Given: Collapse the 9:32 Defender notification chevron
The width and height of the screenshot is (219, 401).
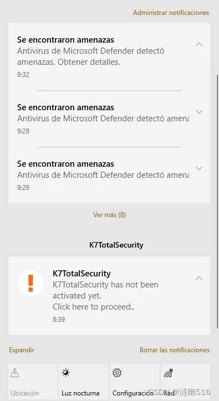Looking at the screenshot, I should [199, 45].
